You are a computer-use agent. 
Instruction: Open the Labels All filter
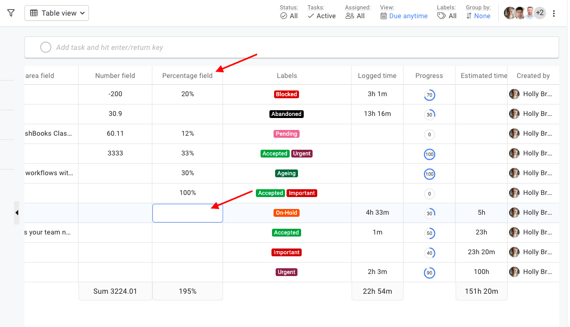click(x=447, y=16)
